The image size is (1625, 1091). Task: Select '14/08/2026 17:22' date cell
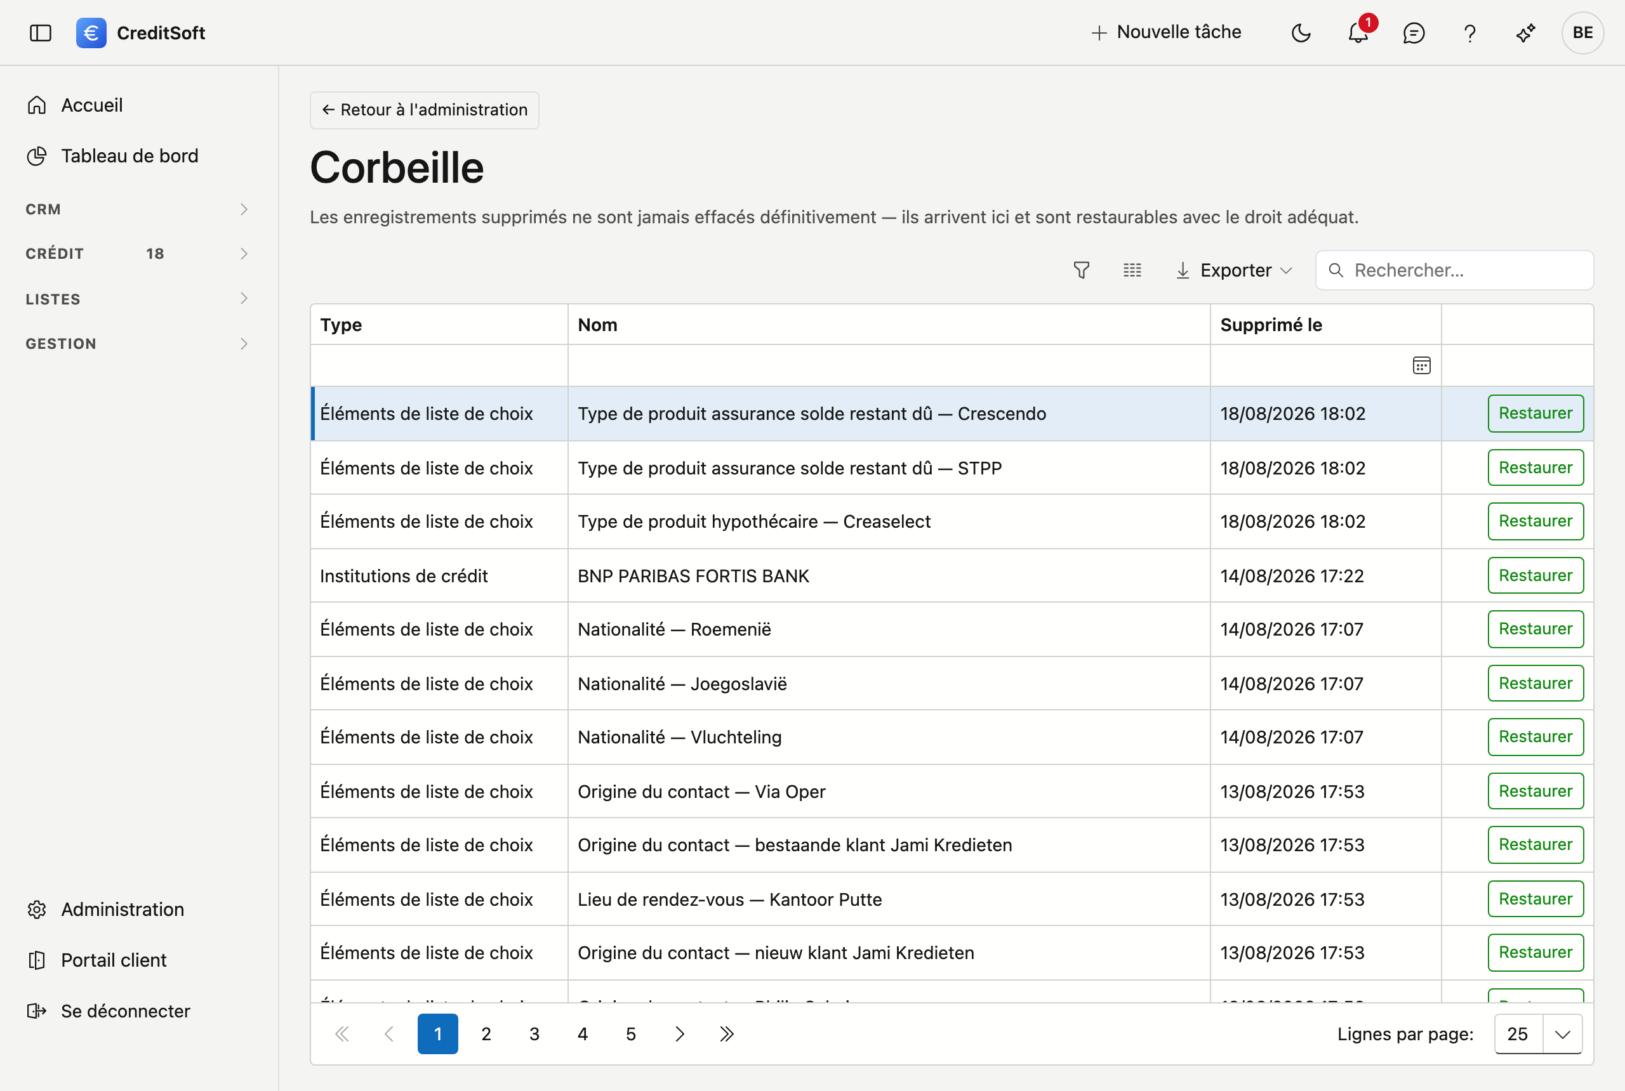pos(1325,576)
